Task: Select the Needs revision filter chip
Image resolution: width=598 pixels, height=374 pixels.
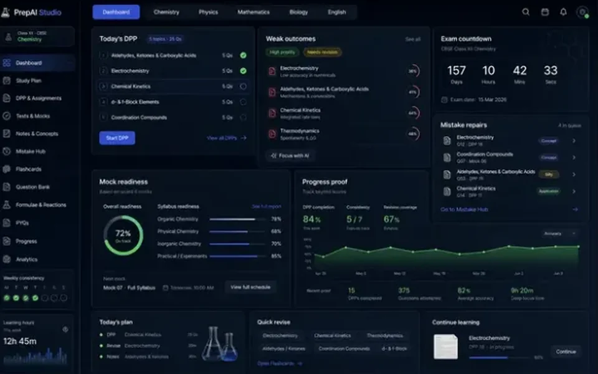Action: pos(322,52)
